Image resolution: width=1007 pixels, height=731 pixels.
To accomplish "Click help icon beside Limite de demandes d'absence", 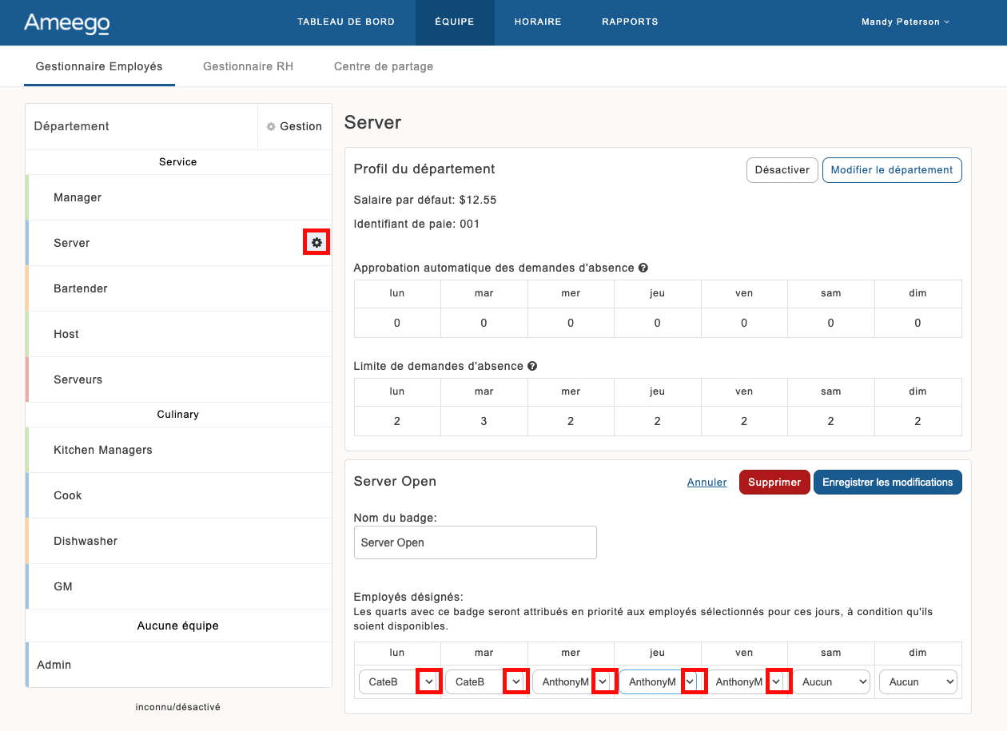I will pos(532,367).
